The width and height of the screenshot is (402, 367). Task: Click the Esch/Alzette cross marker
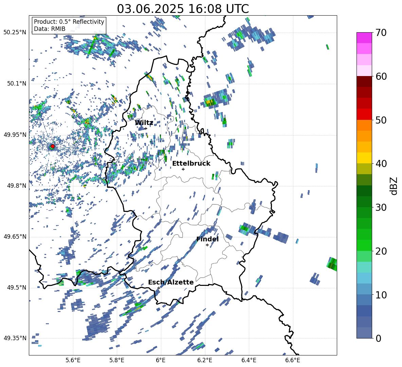point(159,288)
